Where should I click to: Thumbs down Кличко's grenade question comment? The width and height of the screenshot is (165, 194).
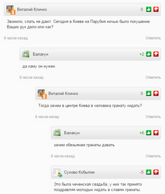156,93
